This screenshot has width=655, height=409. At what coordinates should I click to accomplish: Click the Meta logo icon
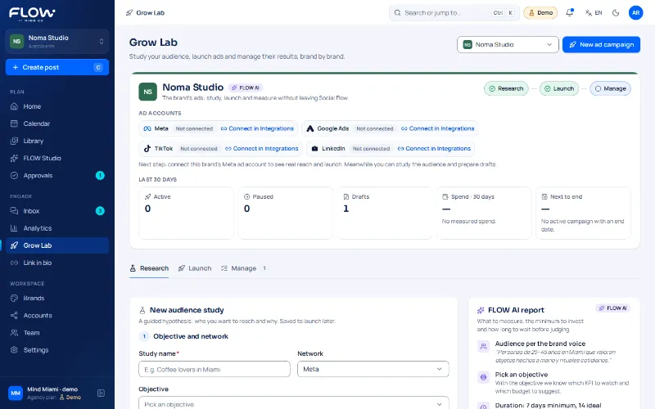(x=147, y=128)
